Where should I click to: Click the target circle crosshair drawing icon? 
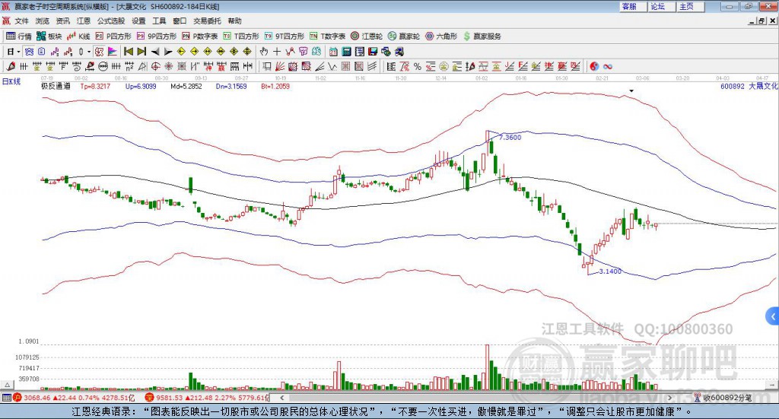155,66
